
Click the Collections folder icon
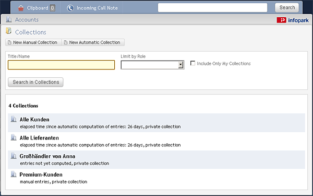pyautogui.click(x=8, y=31)
